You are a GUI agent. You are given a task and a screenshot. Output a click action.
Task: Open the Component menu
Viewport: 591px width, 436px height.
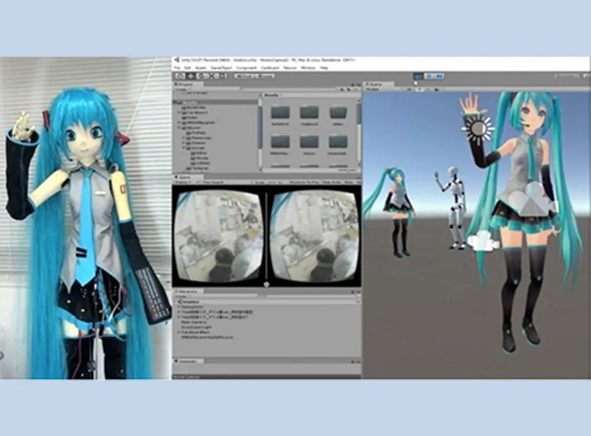pyautogui.click(x=246, y=68)
